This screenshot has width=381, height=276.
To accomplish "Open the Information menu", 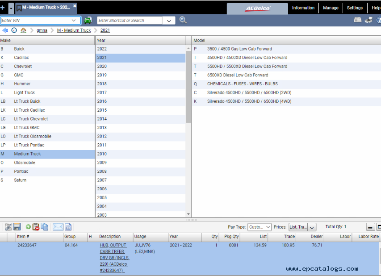I will [303, 8].
